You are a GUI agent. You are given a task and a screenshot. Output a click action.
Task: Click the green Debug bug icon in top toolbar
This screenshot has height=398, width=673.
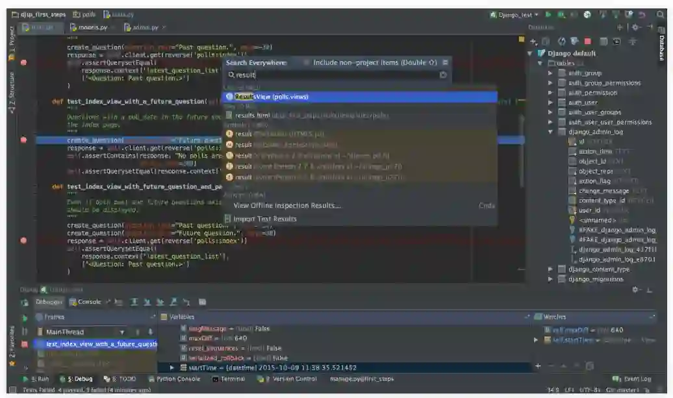tap(561, 14)
